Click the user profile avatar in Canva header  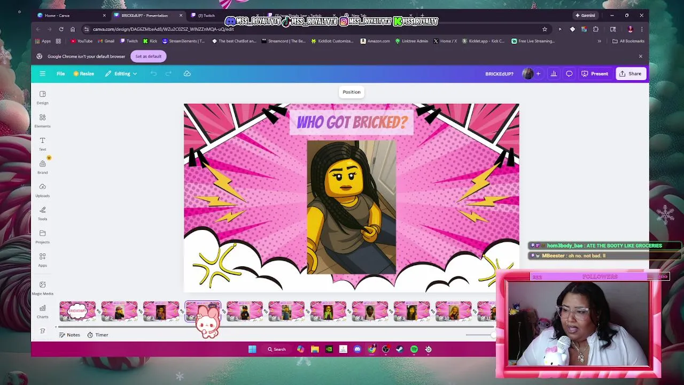527,74
